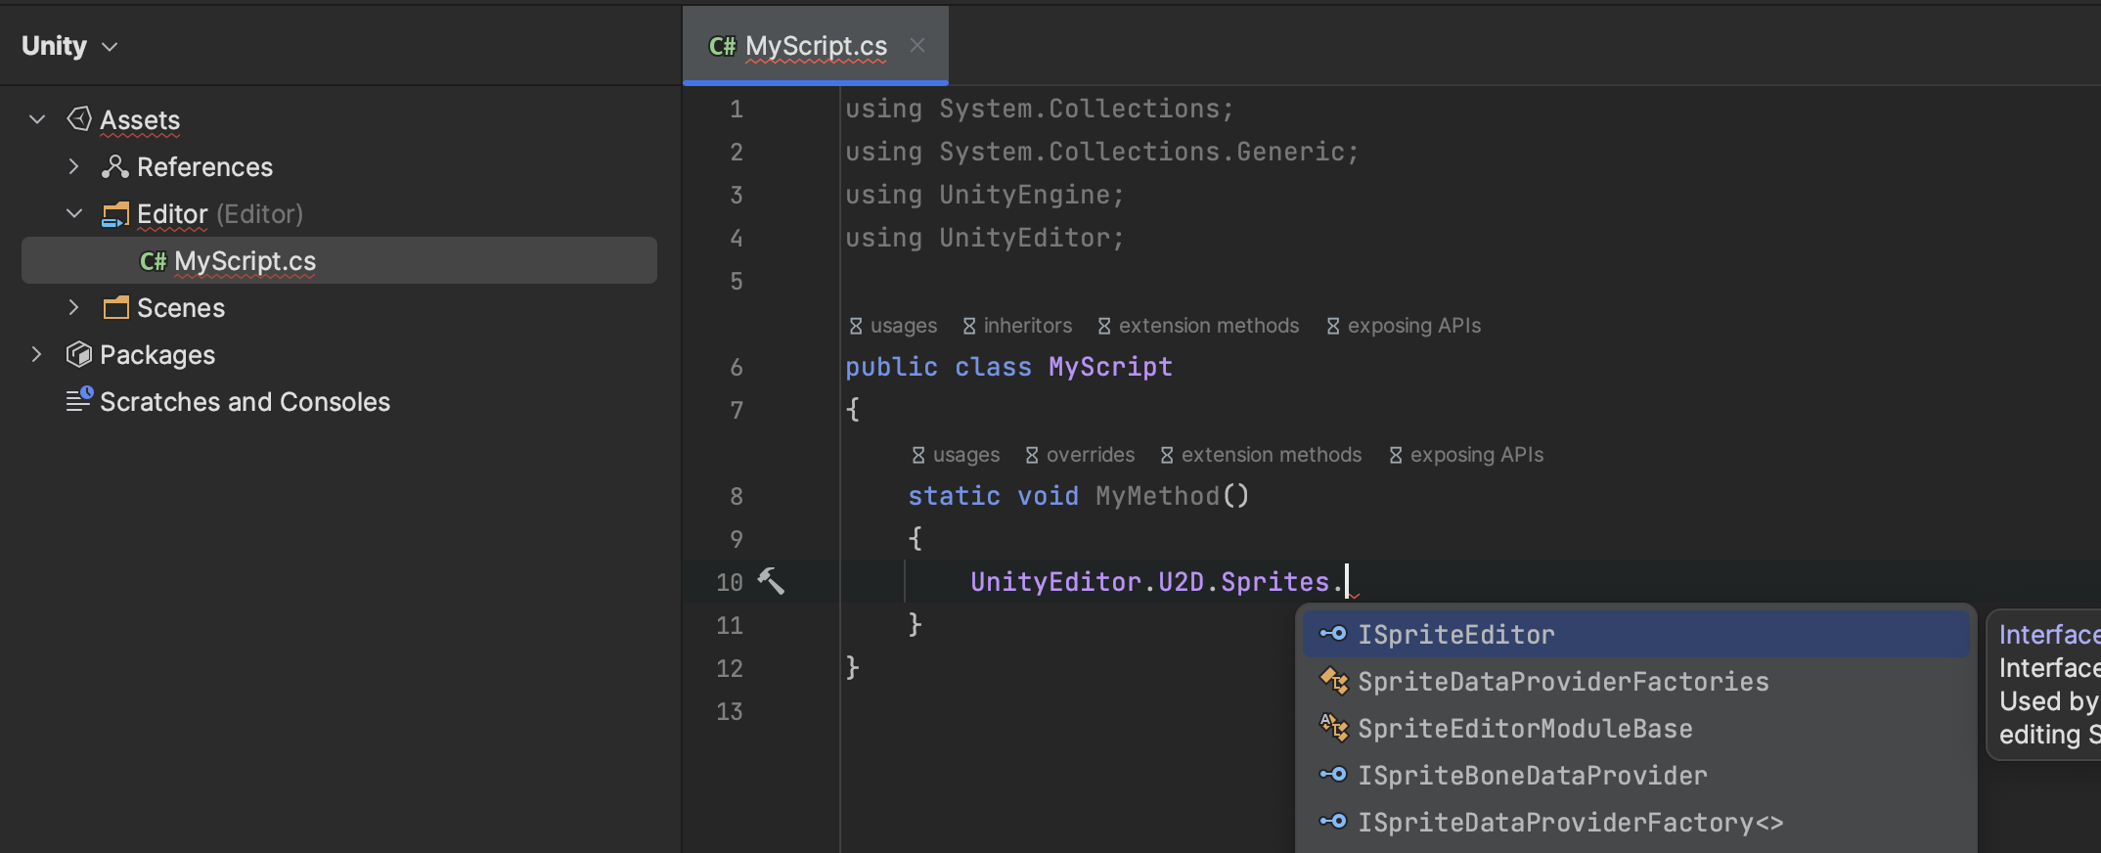Screen dimensions: 2101x853
Task: Click the Scenes folder icon
Action: coord(115,307)
